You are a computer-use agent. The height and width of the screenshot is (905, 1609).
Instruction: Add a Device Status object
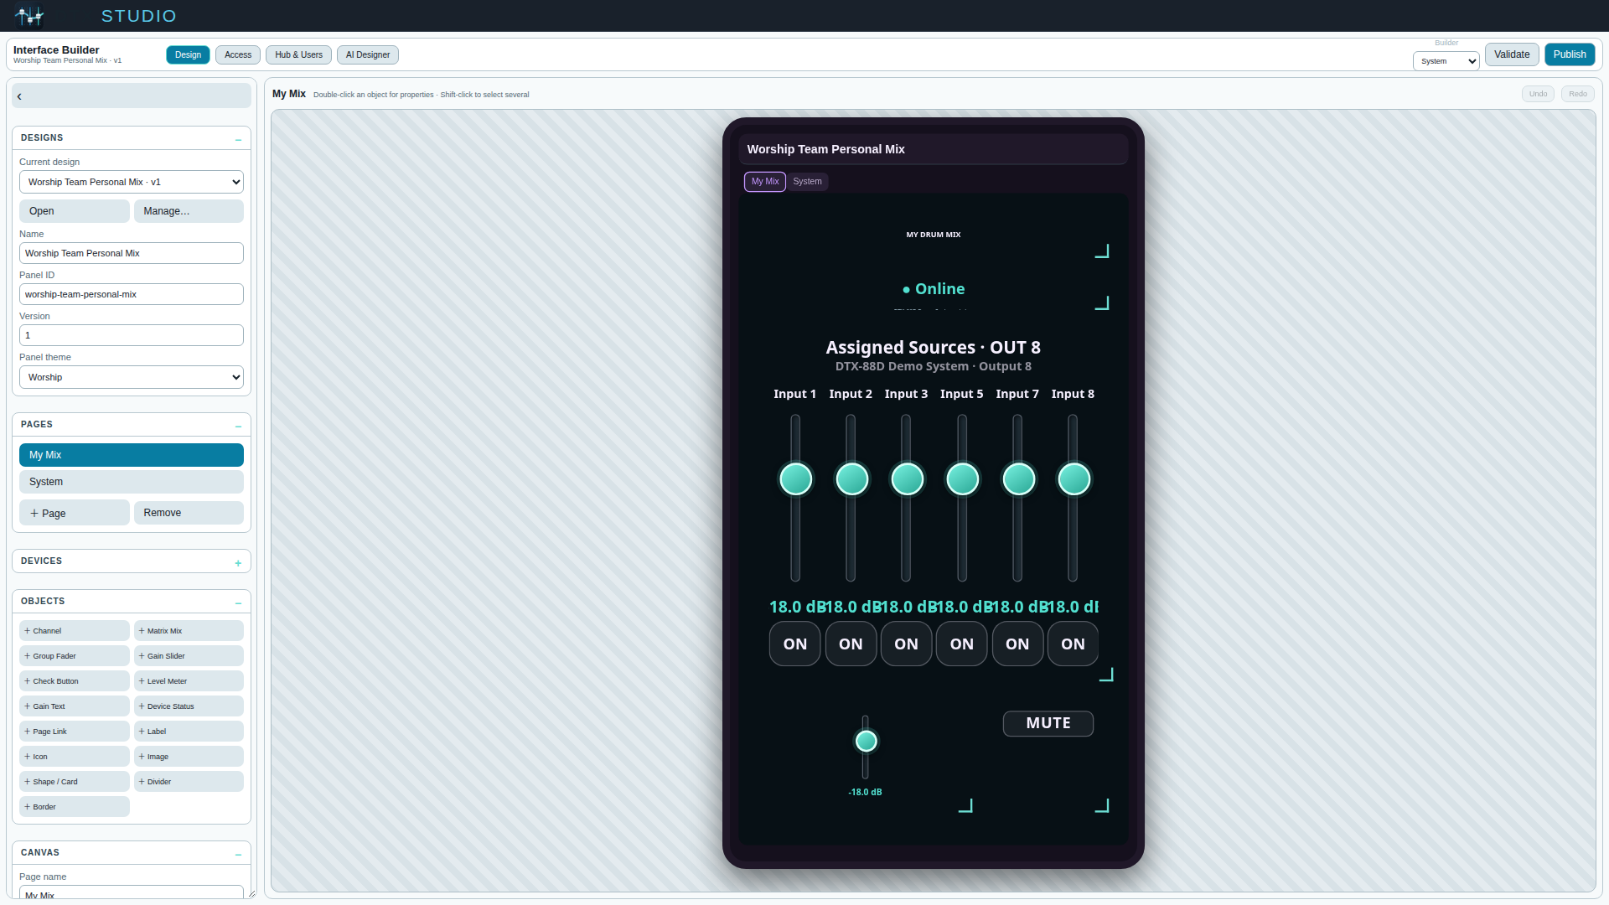point(189,706)
